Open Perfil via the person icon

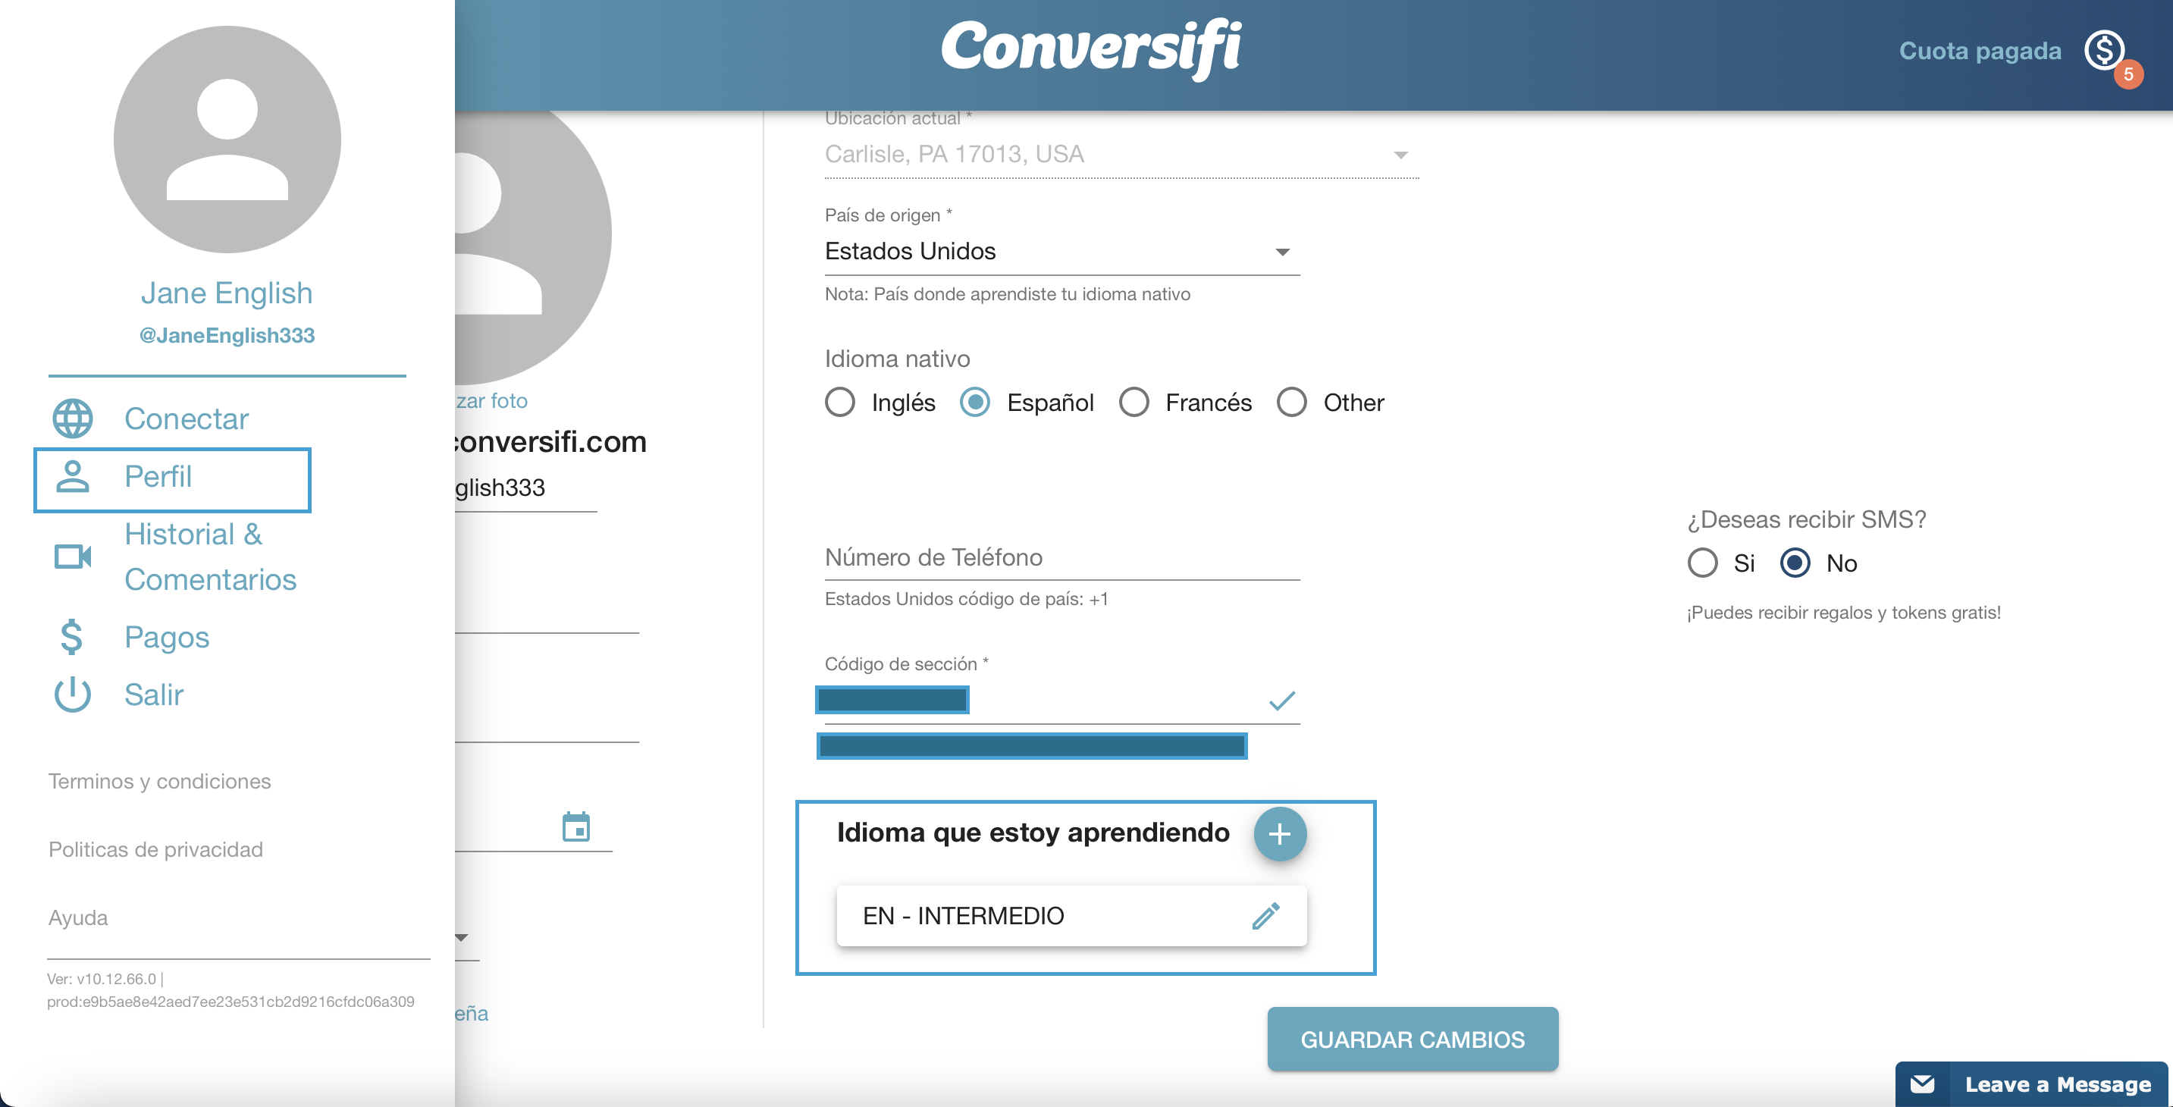pos(74,478)
